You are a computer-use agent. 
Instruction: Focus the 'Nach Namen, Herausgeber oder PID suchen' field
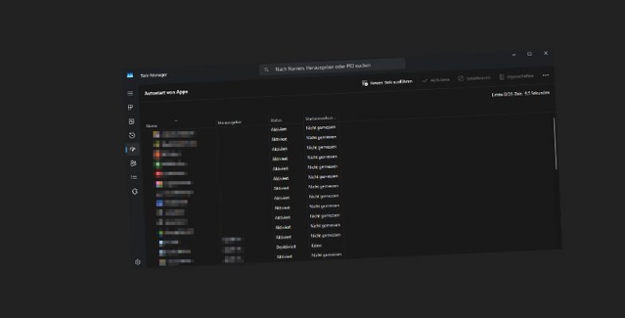coord(332,67)
